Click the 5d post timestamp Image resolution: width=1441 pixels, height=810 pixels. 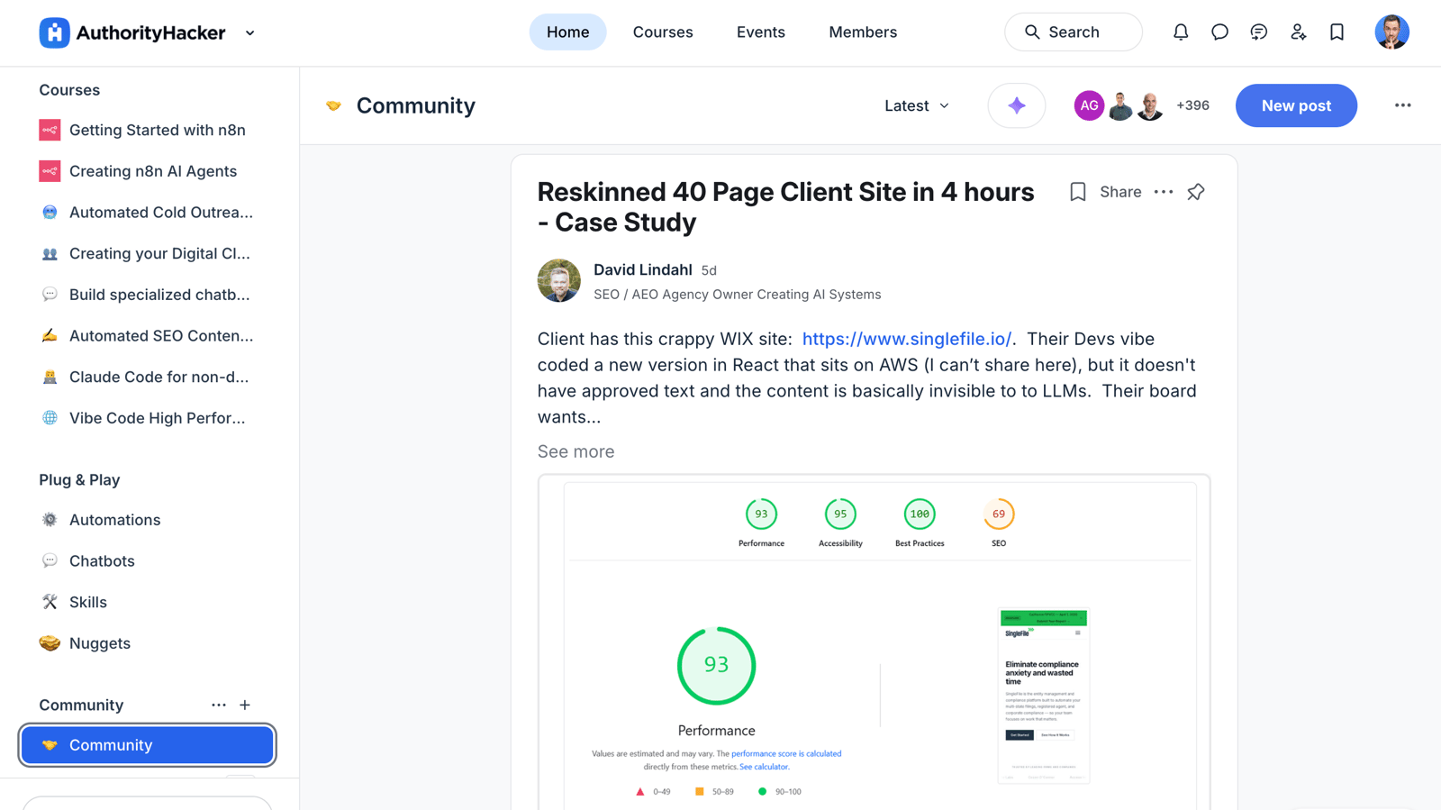(x=709, y=270)
